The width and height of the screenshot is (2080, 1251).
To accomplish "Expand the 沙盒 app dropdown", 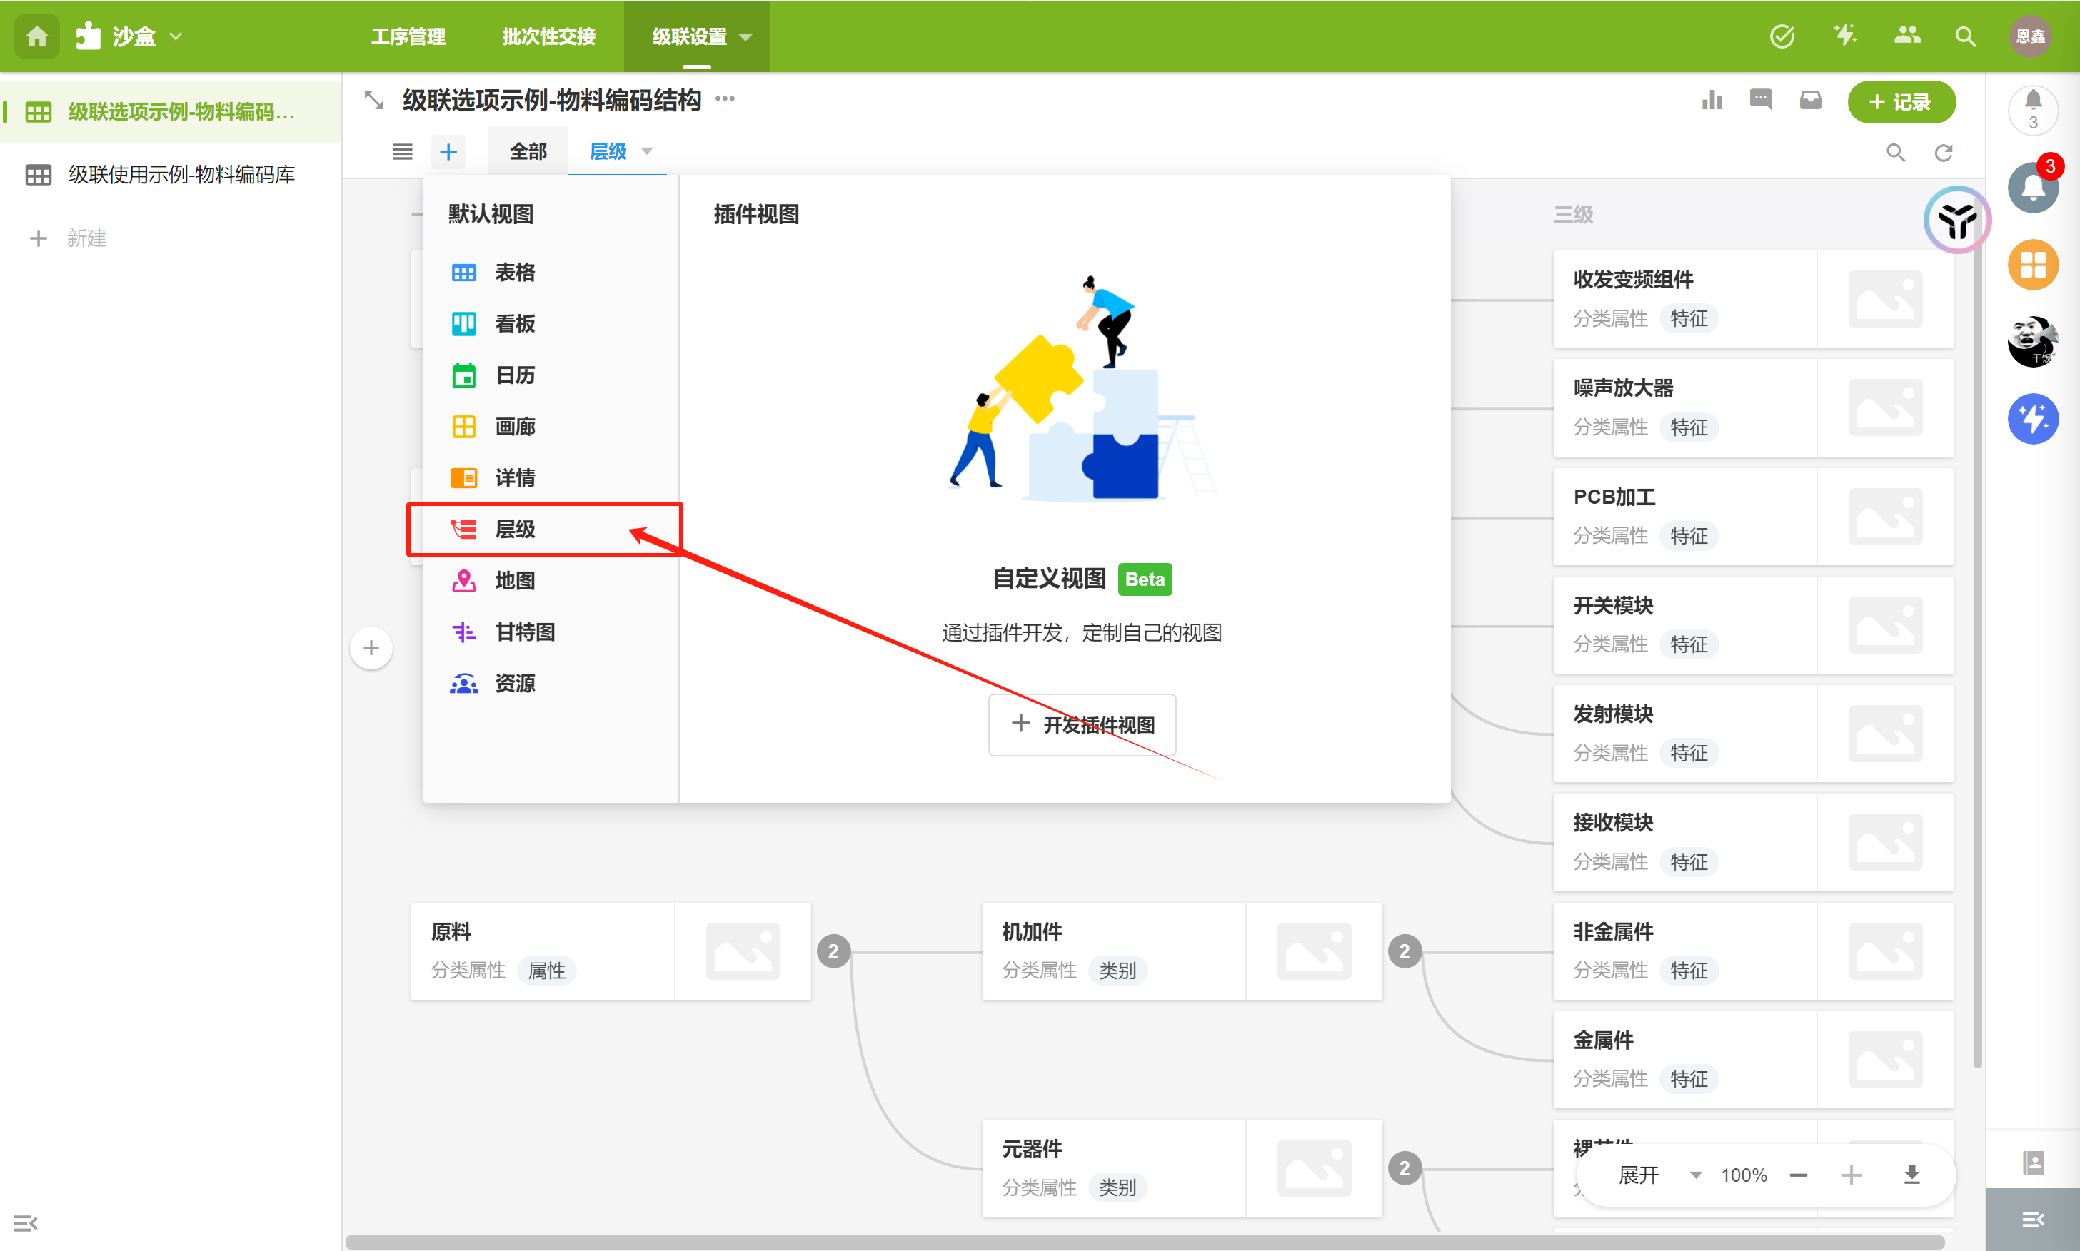I will pyautogui.click(x=176, y=36).
